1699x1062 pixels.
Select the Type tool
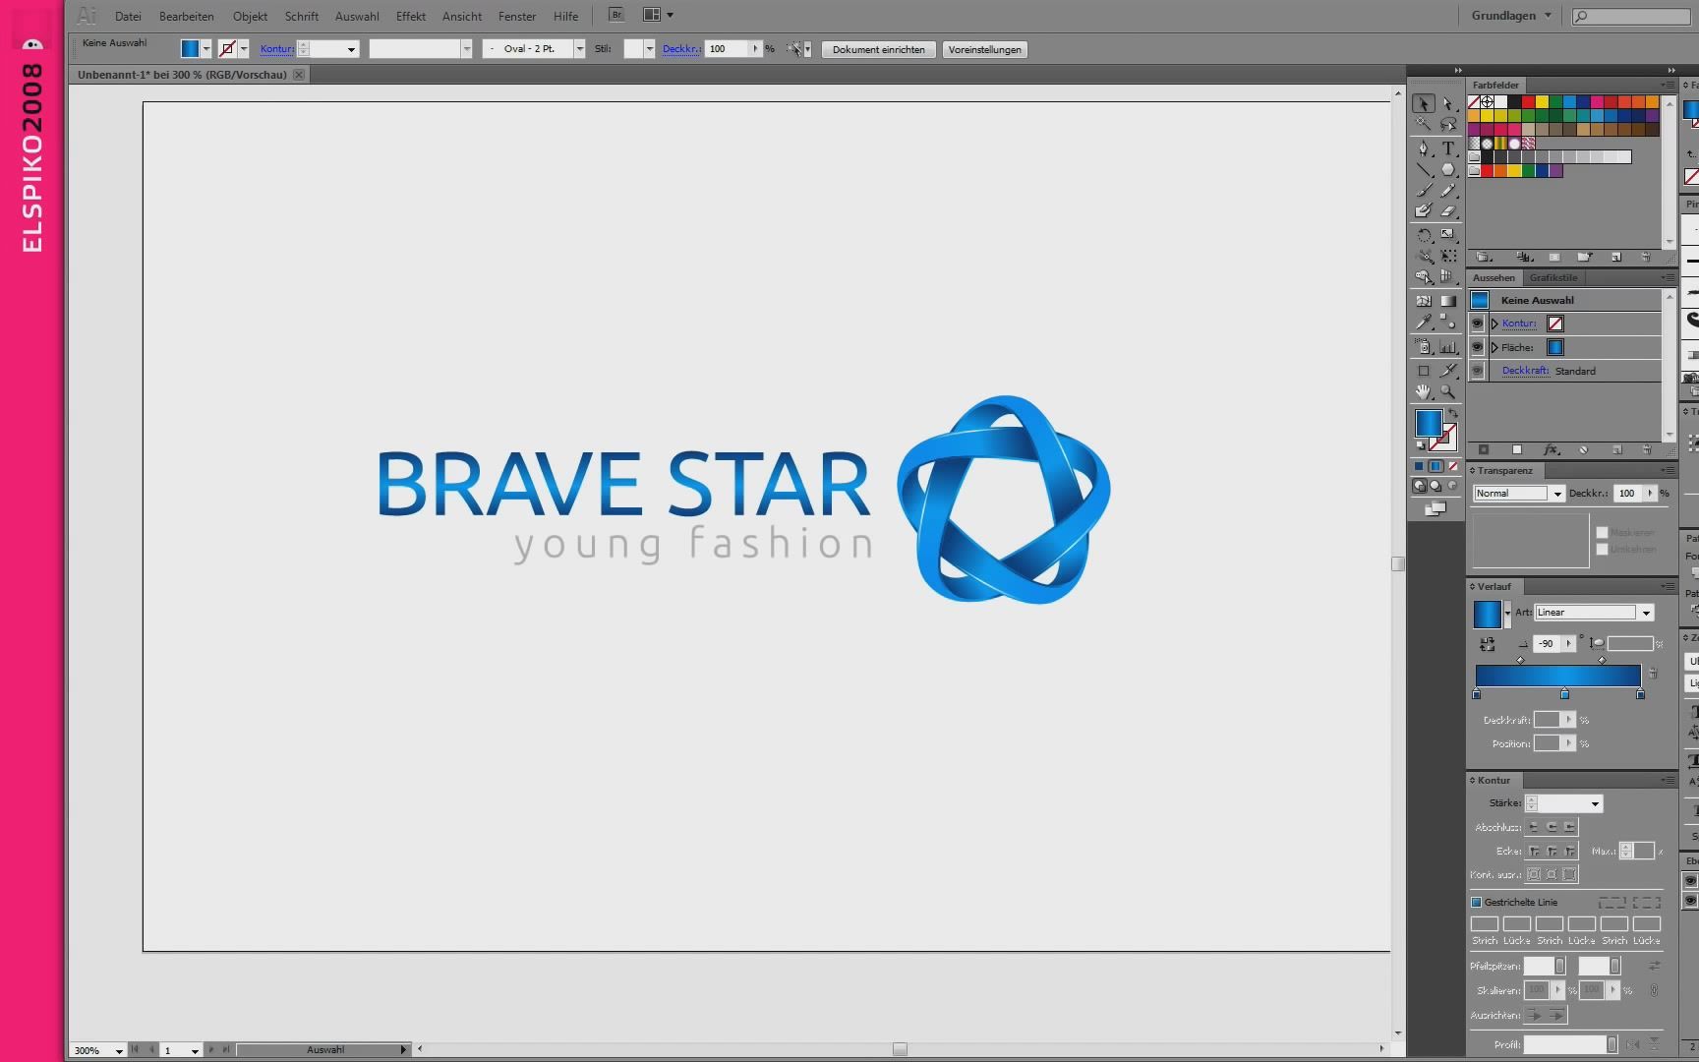point(1448,148)
